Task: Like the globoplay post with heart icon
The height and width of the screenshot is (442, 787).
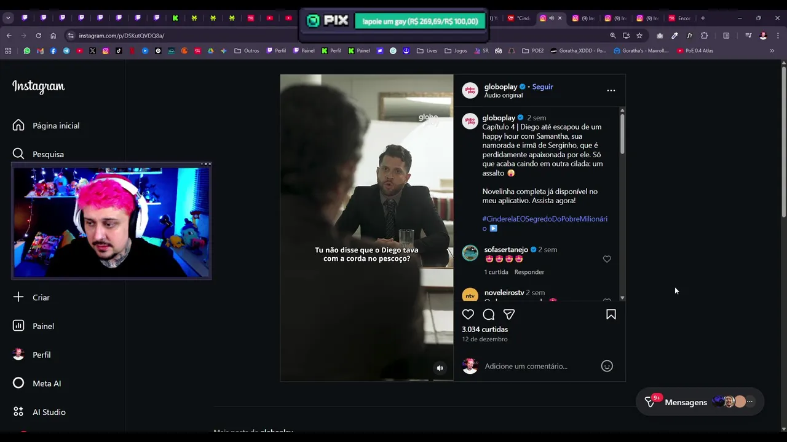Action: 468,314
